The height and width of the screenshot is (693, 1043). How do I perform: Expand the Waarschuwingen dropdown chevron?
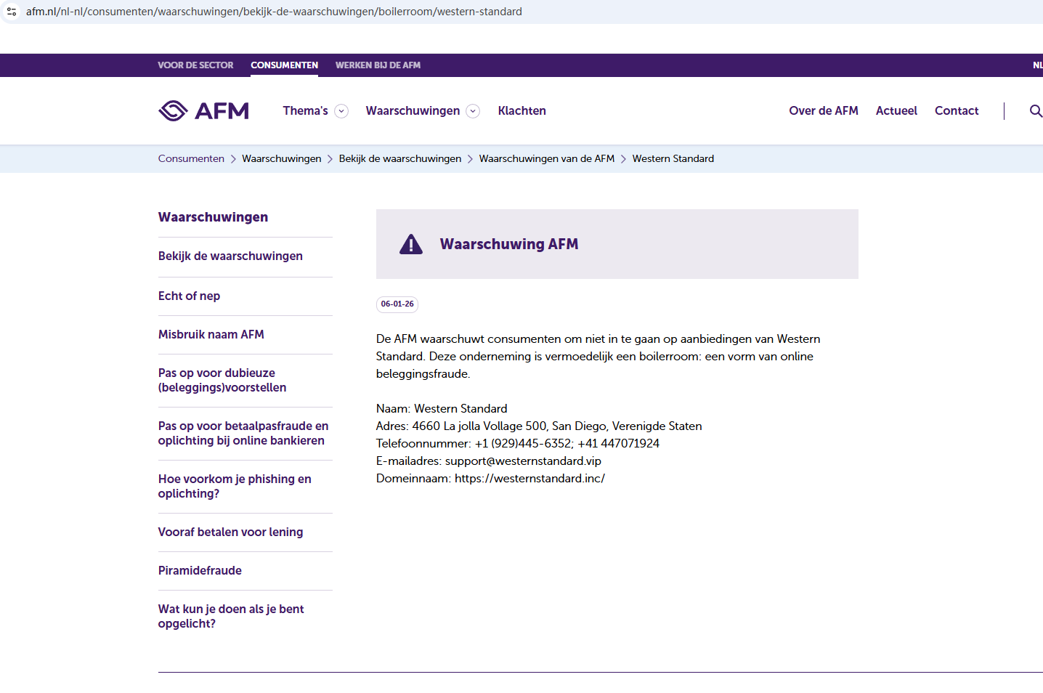(473, 111)
